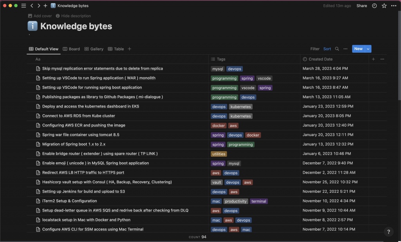Open Redirect AWS LB HTTP traffic page
The width and height of the screenshot is (401, 242).
83,172
